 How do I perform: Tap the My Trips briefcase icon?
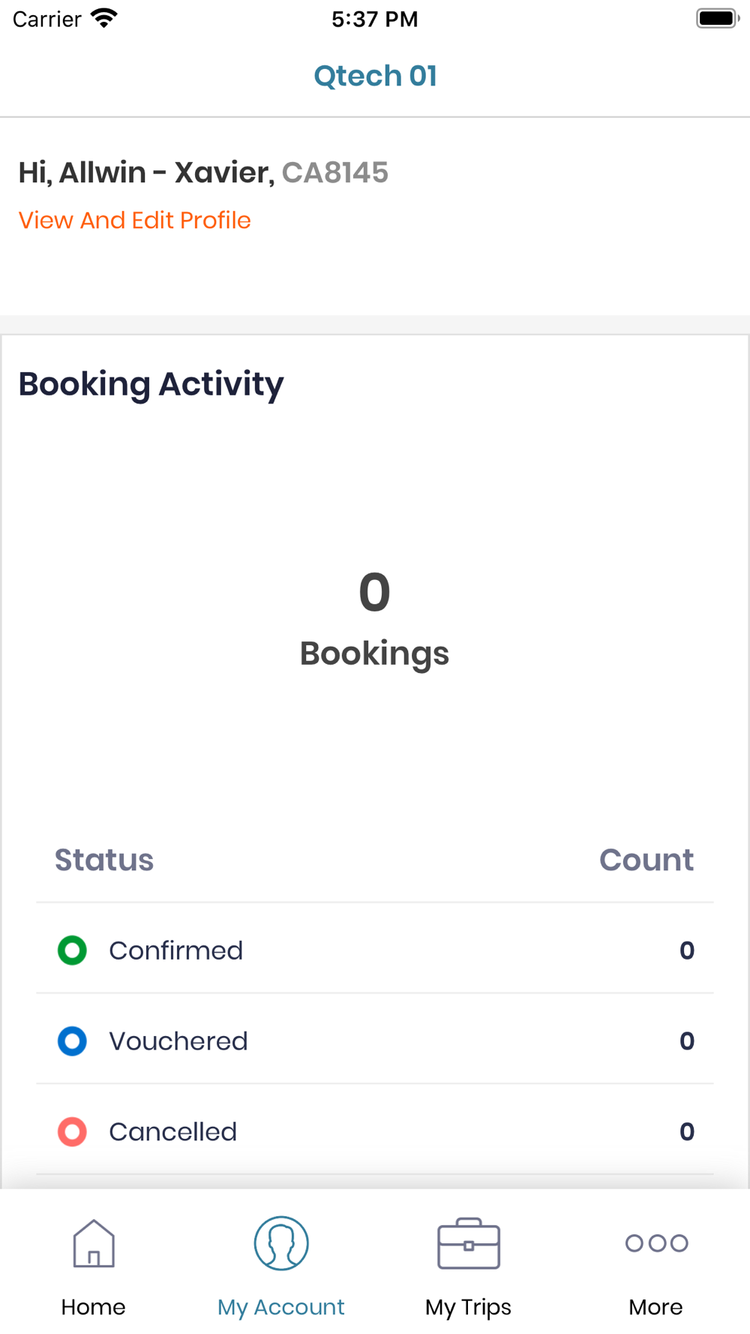coord(469,1243)
